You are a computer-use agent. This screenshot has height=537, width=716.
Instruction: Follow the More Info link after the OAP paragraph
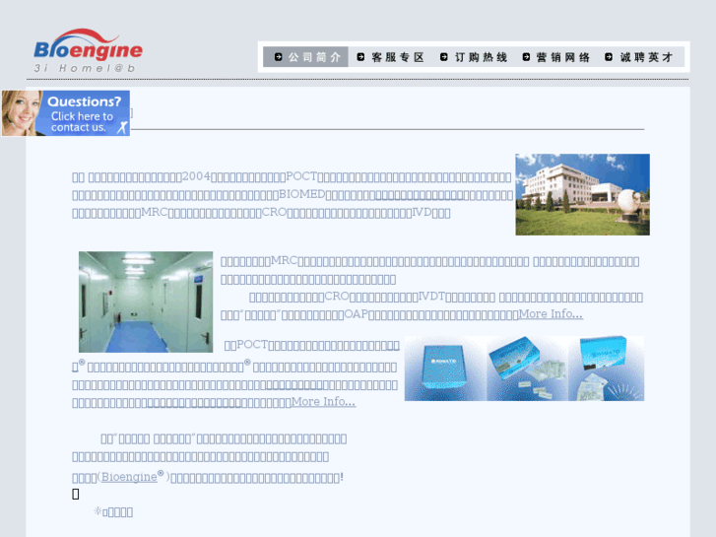pos(551,314)
